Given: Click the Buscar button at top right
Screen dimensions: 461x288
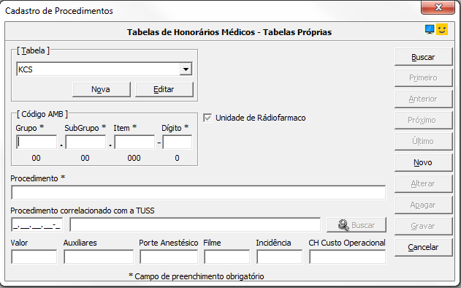Looking at the screenshot, I should point(423,57).
